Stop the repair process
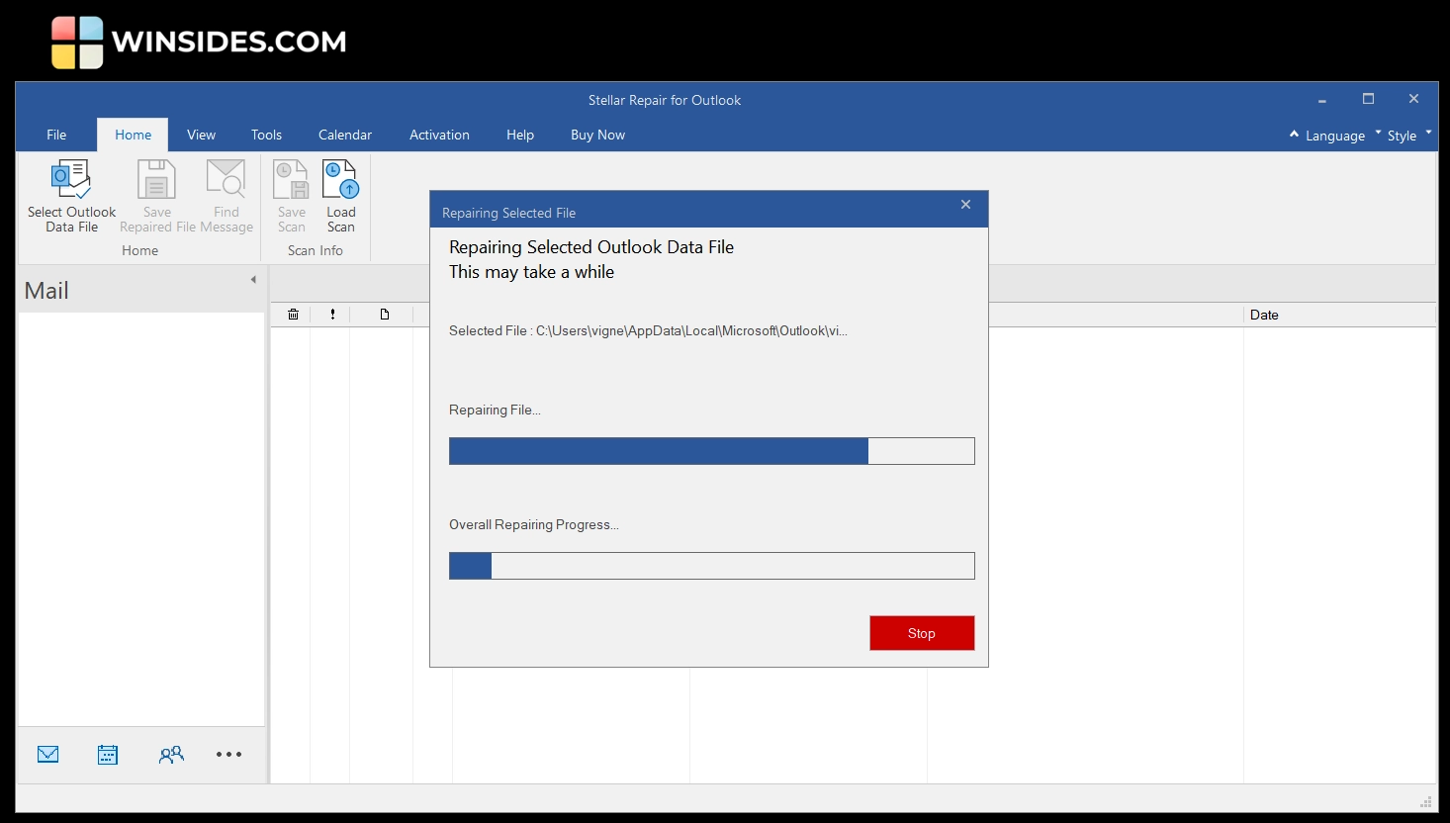This screenshot has width=1450, height=823. [922, 633]
